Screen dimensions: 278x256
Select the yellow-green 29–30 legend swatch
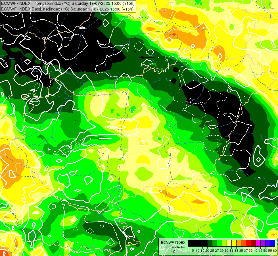(224, 243)
